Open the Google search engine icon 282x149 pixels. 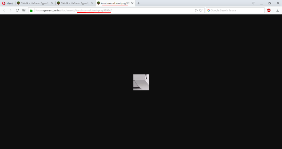point(209,10)
